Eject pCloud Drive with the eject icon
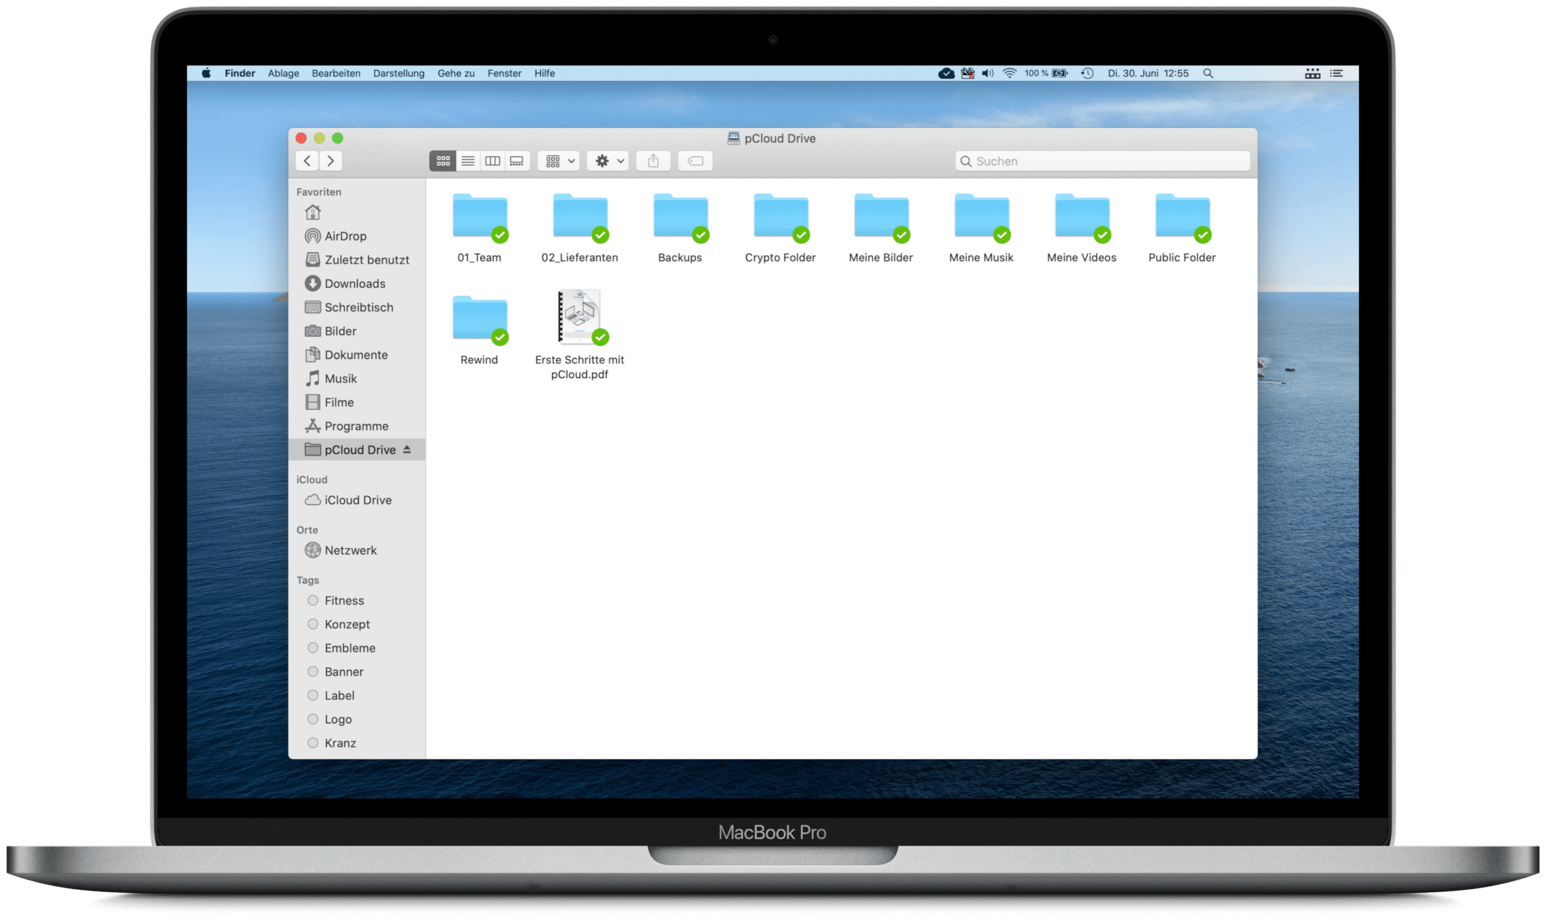 tap(407, 449)
